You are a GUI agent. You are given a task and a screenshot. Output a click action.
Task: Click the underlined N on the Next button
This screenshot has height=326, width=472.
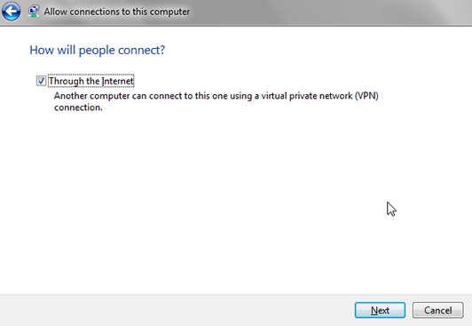click(x=374, y=310)
